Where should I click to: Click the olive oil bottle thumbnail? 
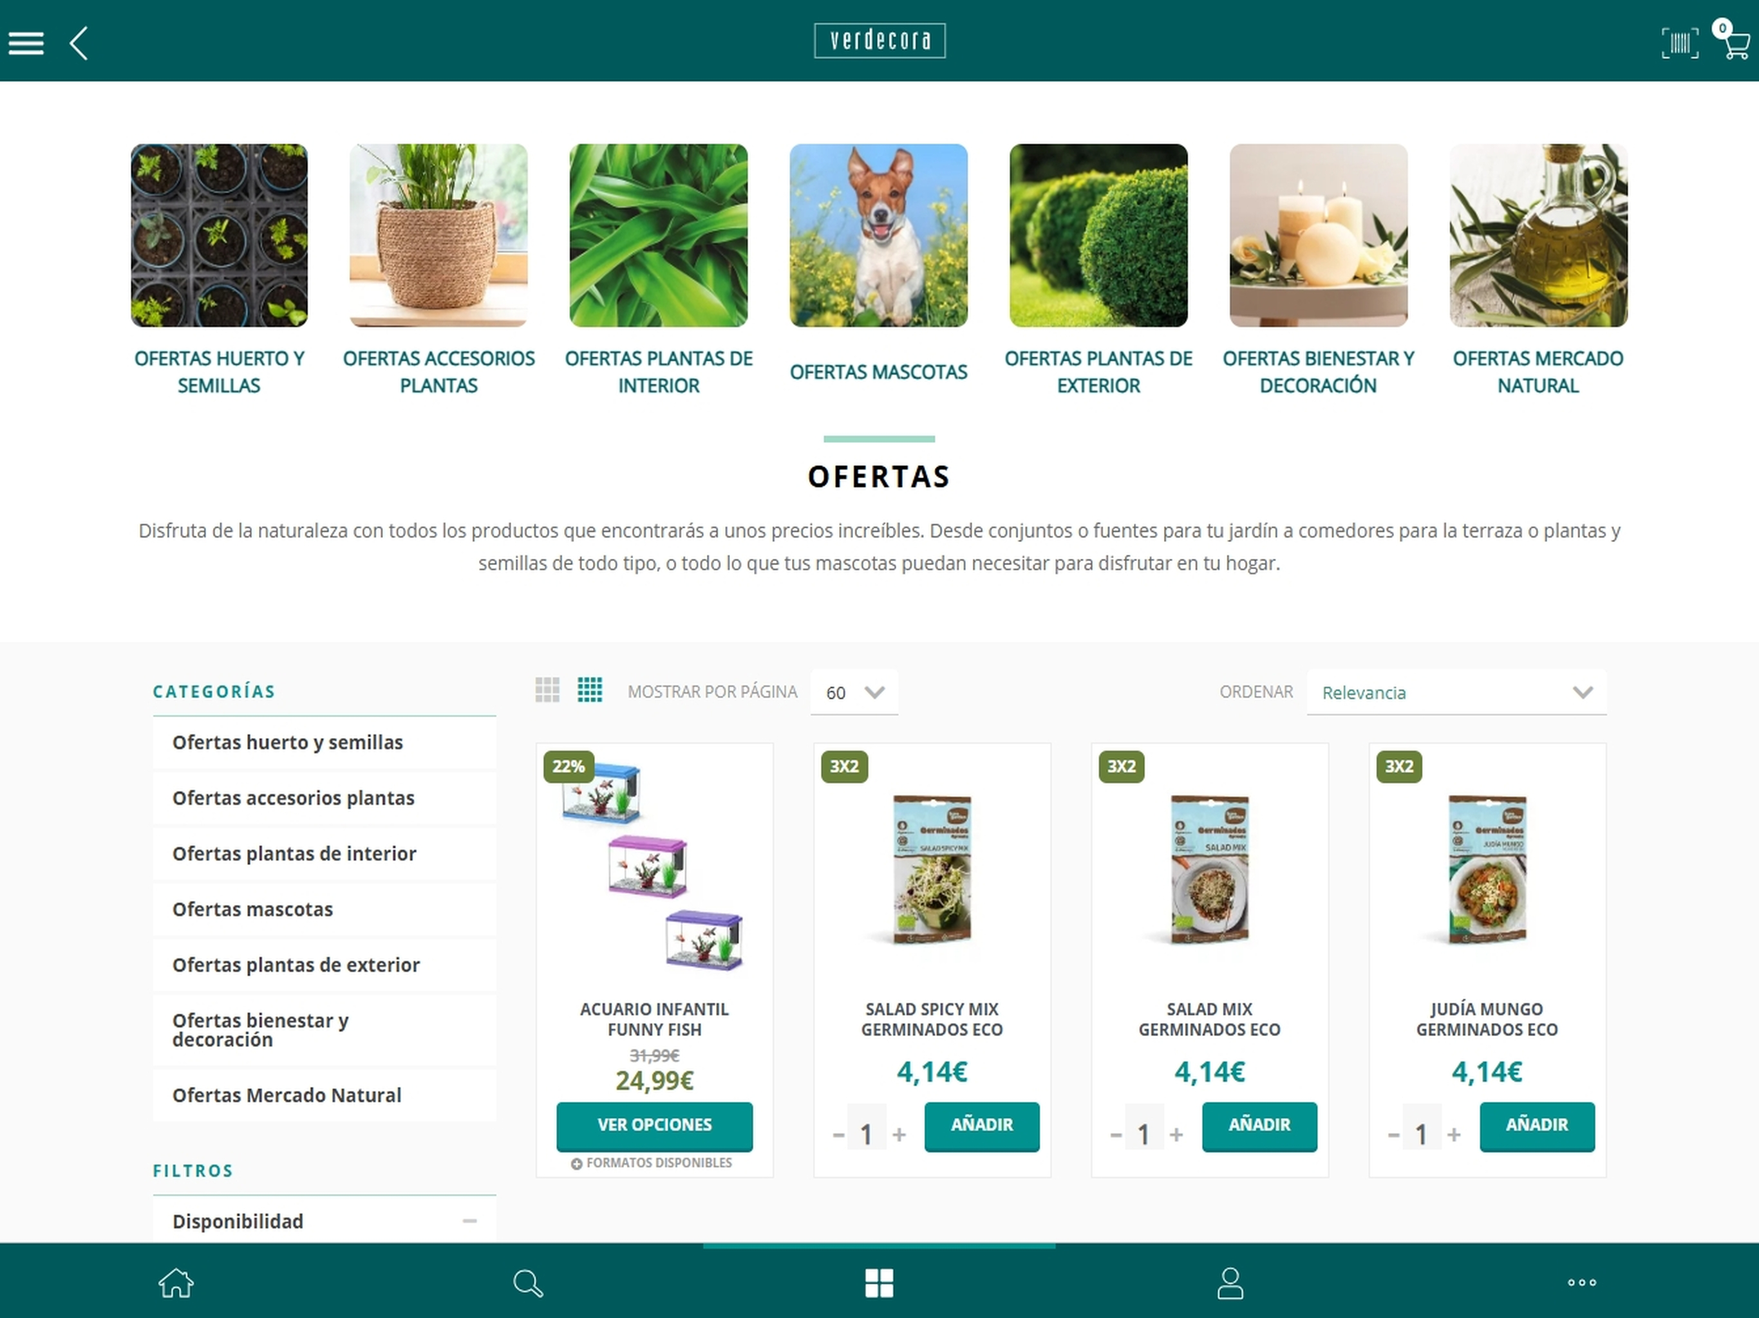(x=1538, y=236)
